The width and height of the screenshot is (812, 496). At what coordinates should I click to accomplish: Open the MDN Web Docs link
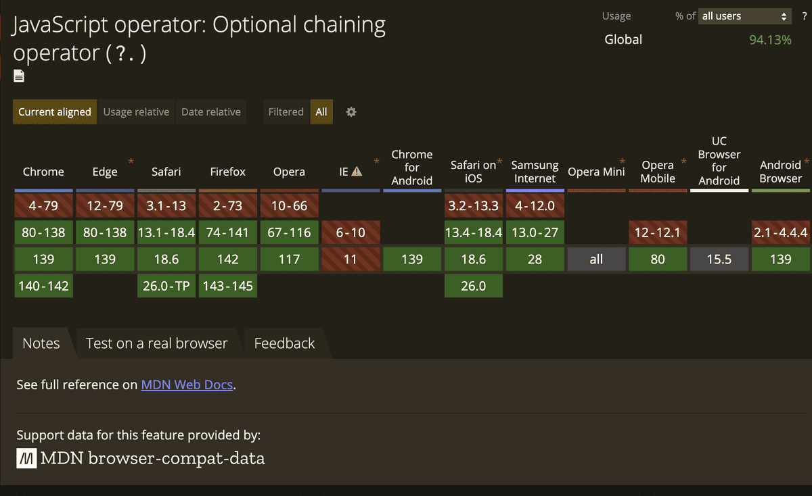tap(187, 385)
